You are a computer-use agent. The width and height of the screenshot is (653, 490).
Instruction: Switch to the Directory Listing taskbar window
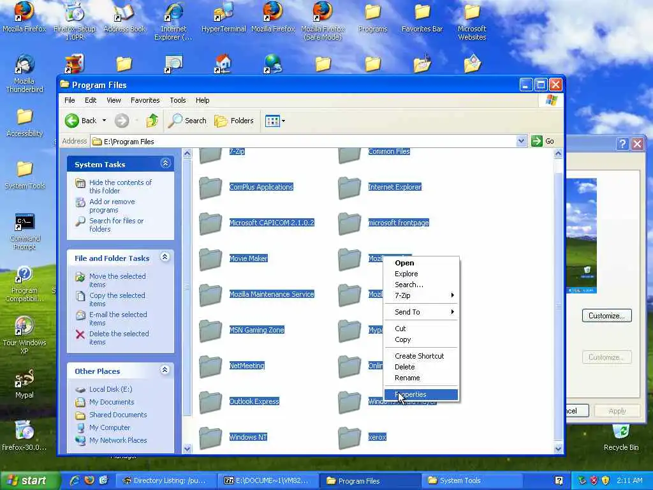(x=166, y=481)
